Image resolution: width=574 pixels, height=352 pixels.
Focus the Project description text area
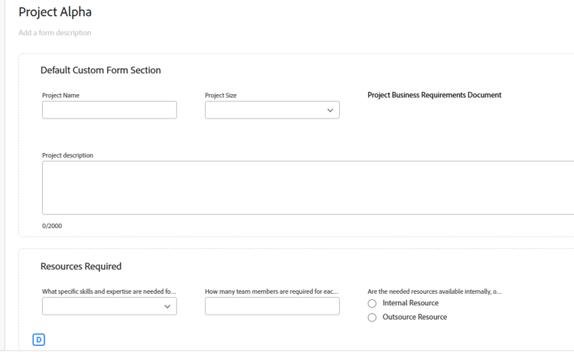[306, 187]
